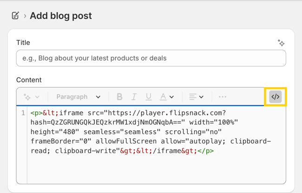Toggle italic formatting
The width and height of the screenshot is (302, 193).
coord(134,97)
